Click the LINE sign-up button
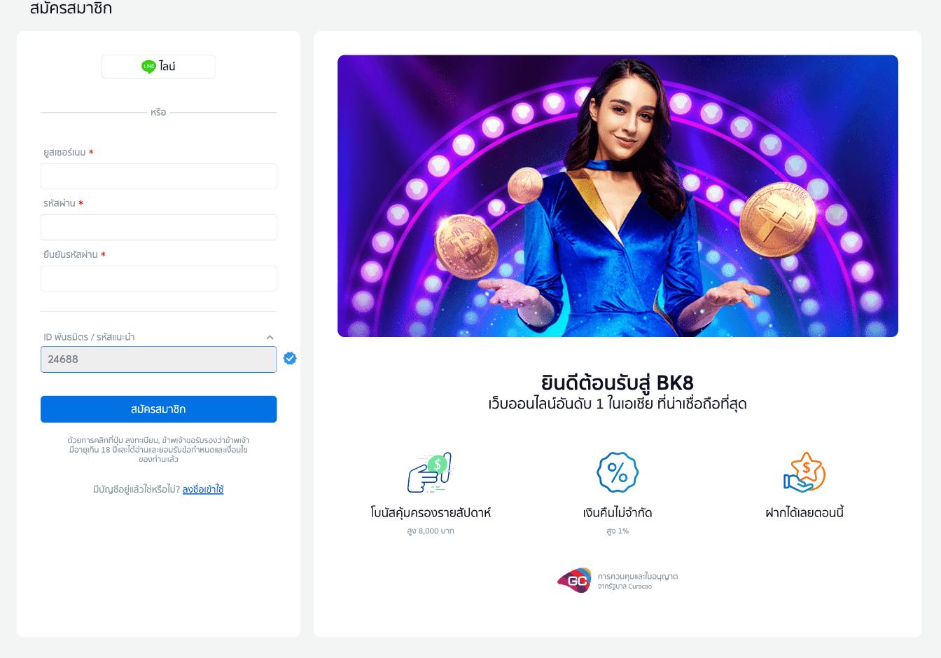 tap(158, 67)
